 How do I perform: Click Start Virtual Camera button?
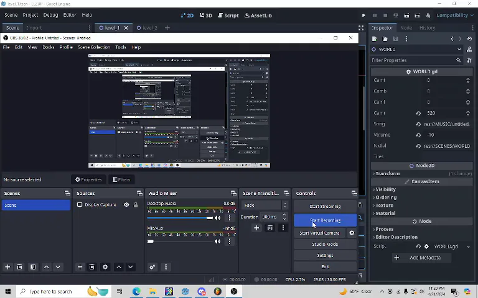pos(319,233)
